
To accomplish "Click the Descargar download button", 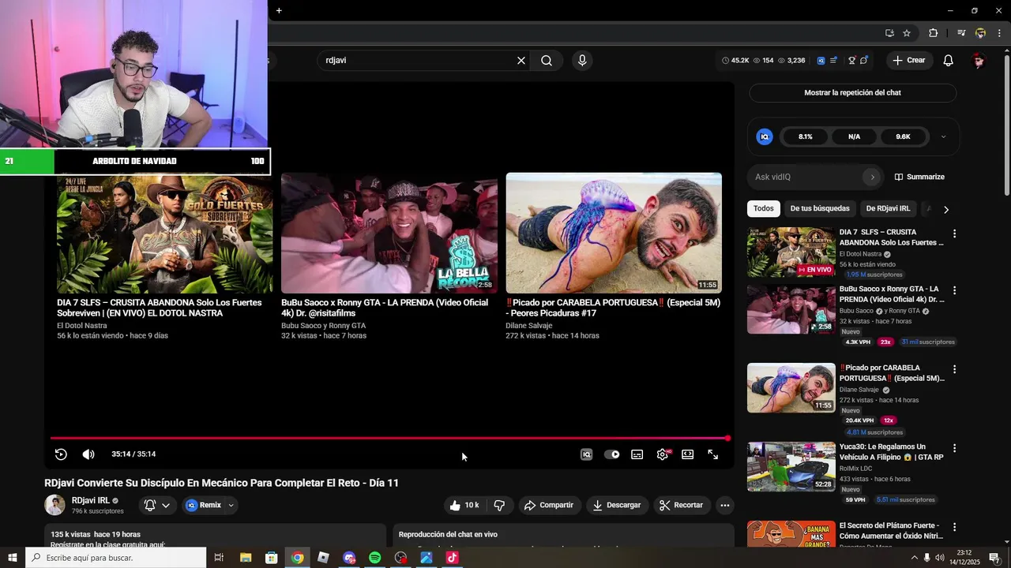I will point(616,505).
